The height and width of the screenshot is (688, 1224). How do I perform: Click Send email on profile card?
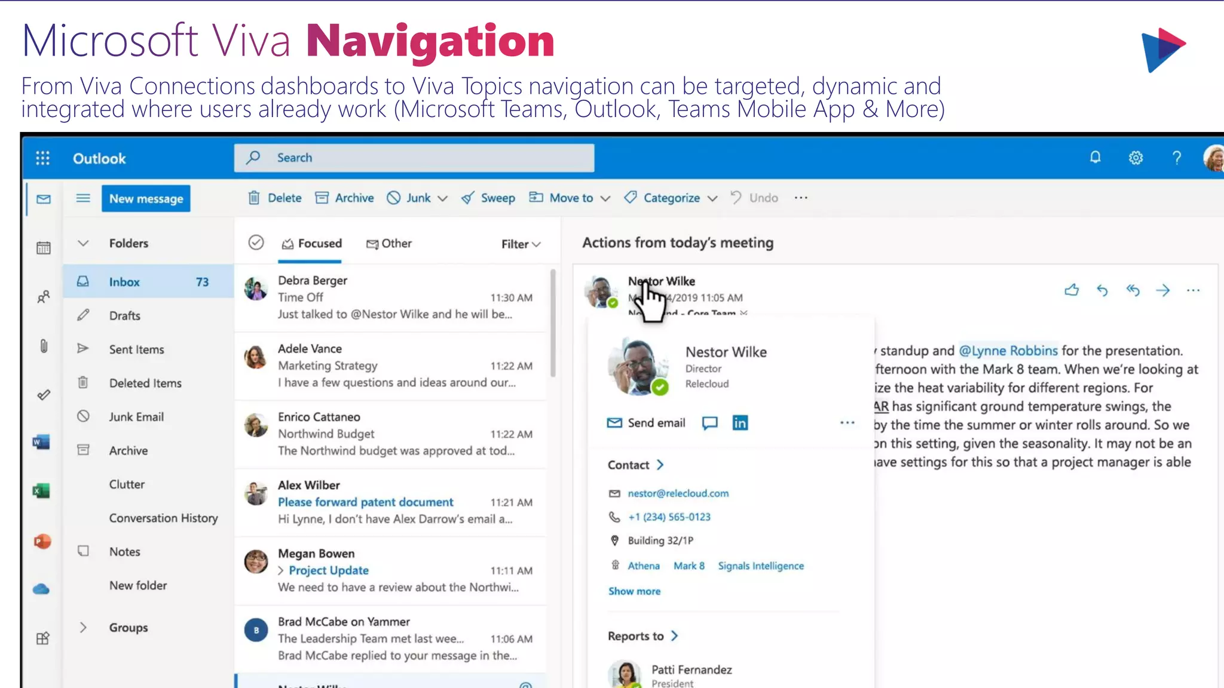tap(646, 423)
